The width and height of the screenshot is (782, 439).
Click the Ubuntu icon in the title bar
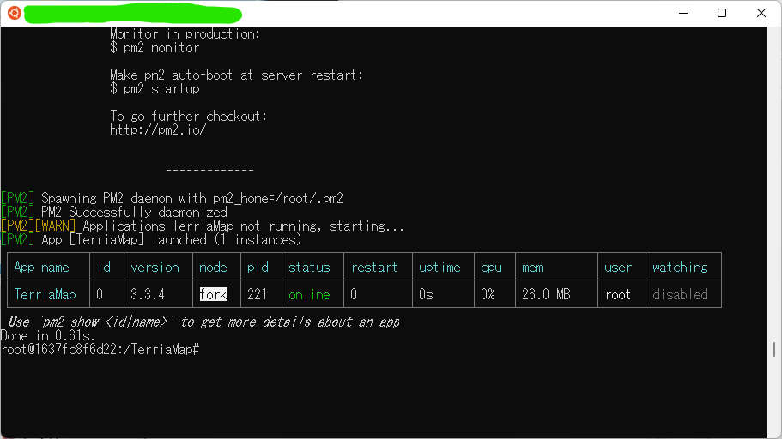pyautogui.click(x=15, y=14)
